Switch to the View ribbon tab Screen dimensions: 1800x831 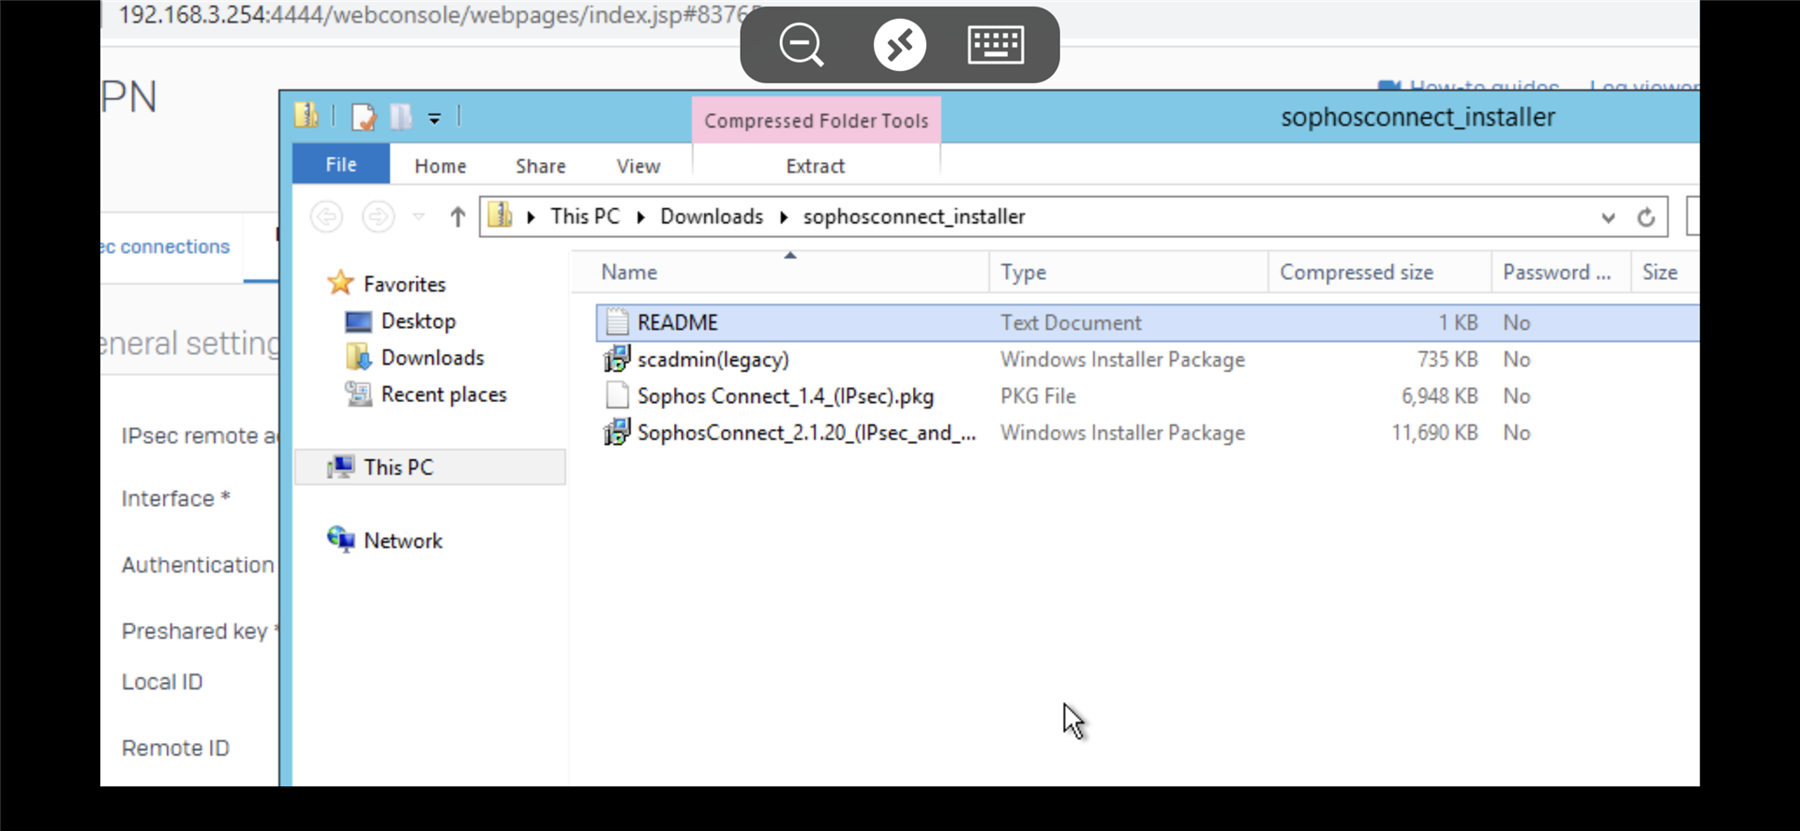(x=638, y=166)
